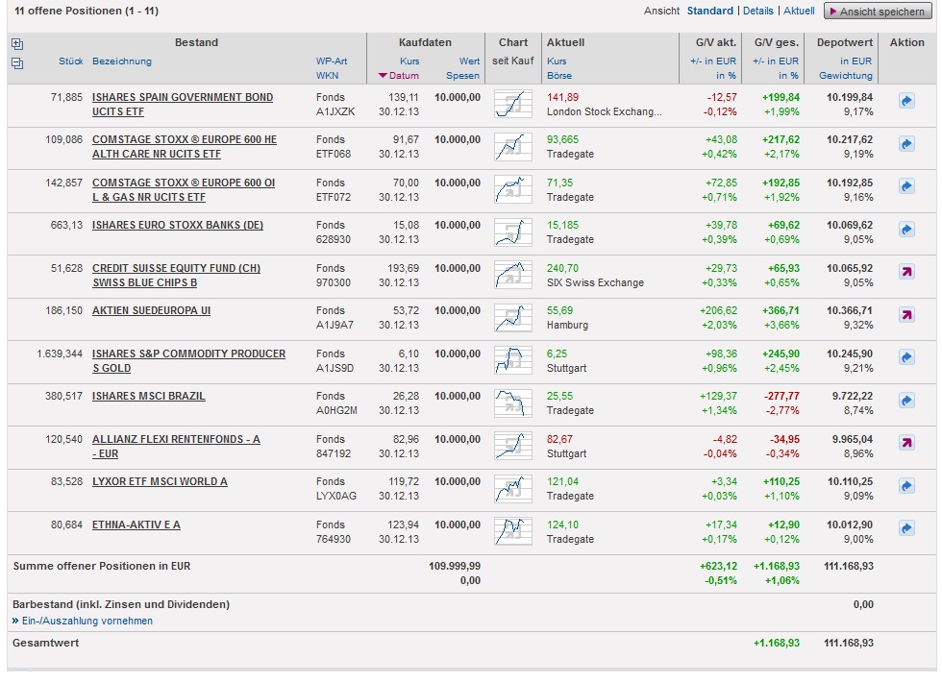Click action arrow for iShares MSCI Brazil row
This screenshot has width=942, height=683.
click(x=906, y=401)
